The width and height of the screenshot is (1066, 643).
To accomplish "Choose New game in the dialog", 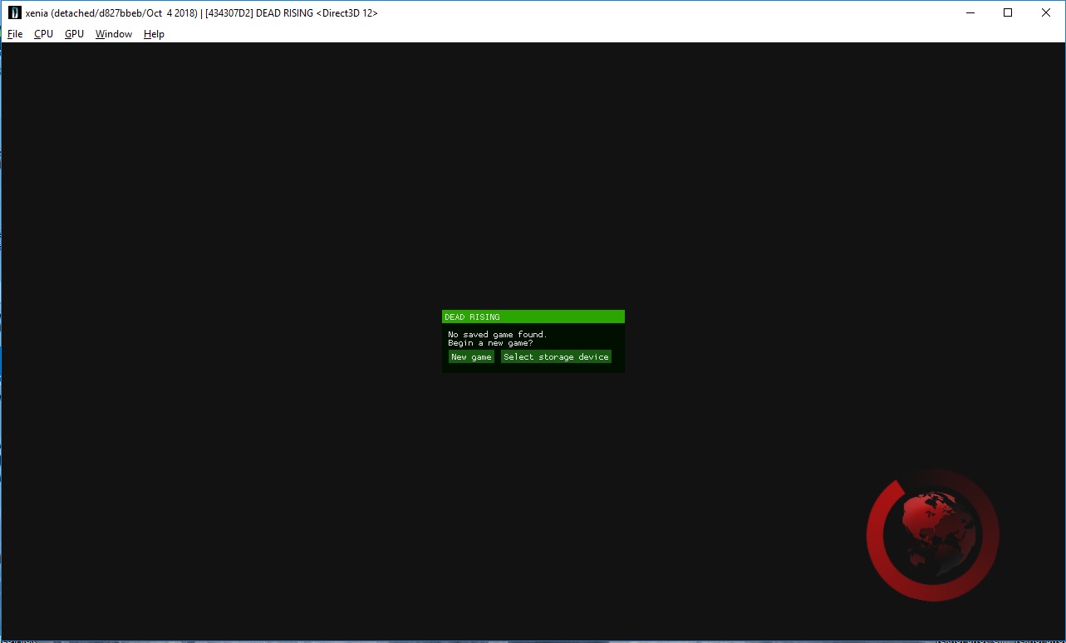I will 471,356.
